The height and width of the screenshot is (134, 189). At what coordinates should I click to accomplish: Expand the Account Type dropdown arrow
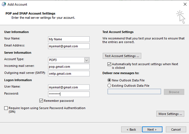(87, 60)
